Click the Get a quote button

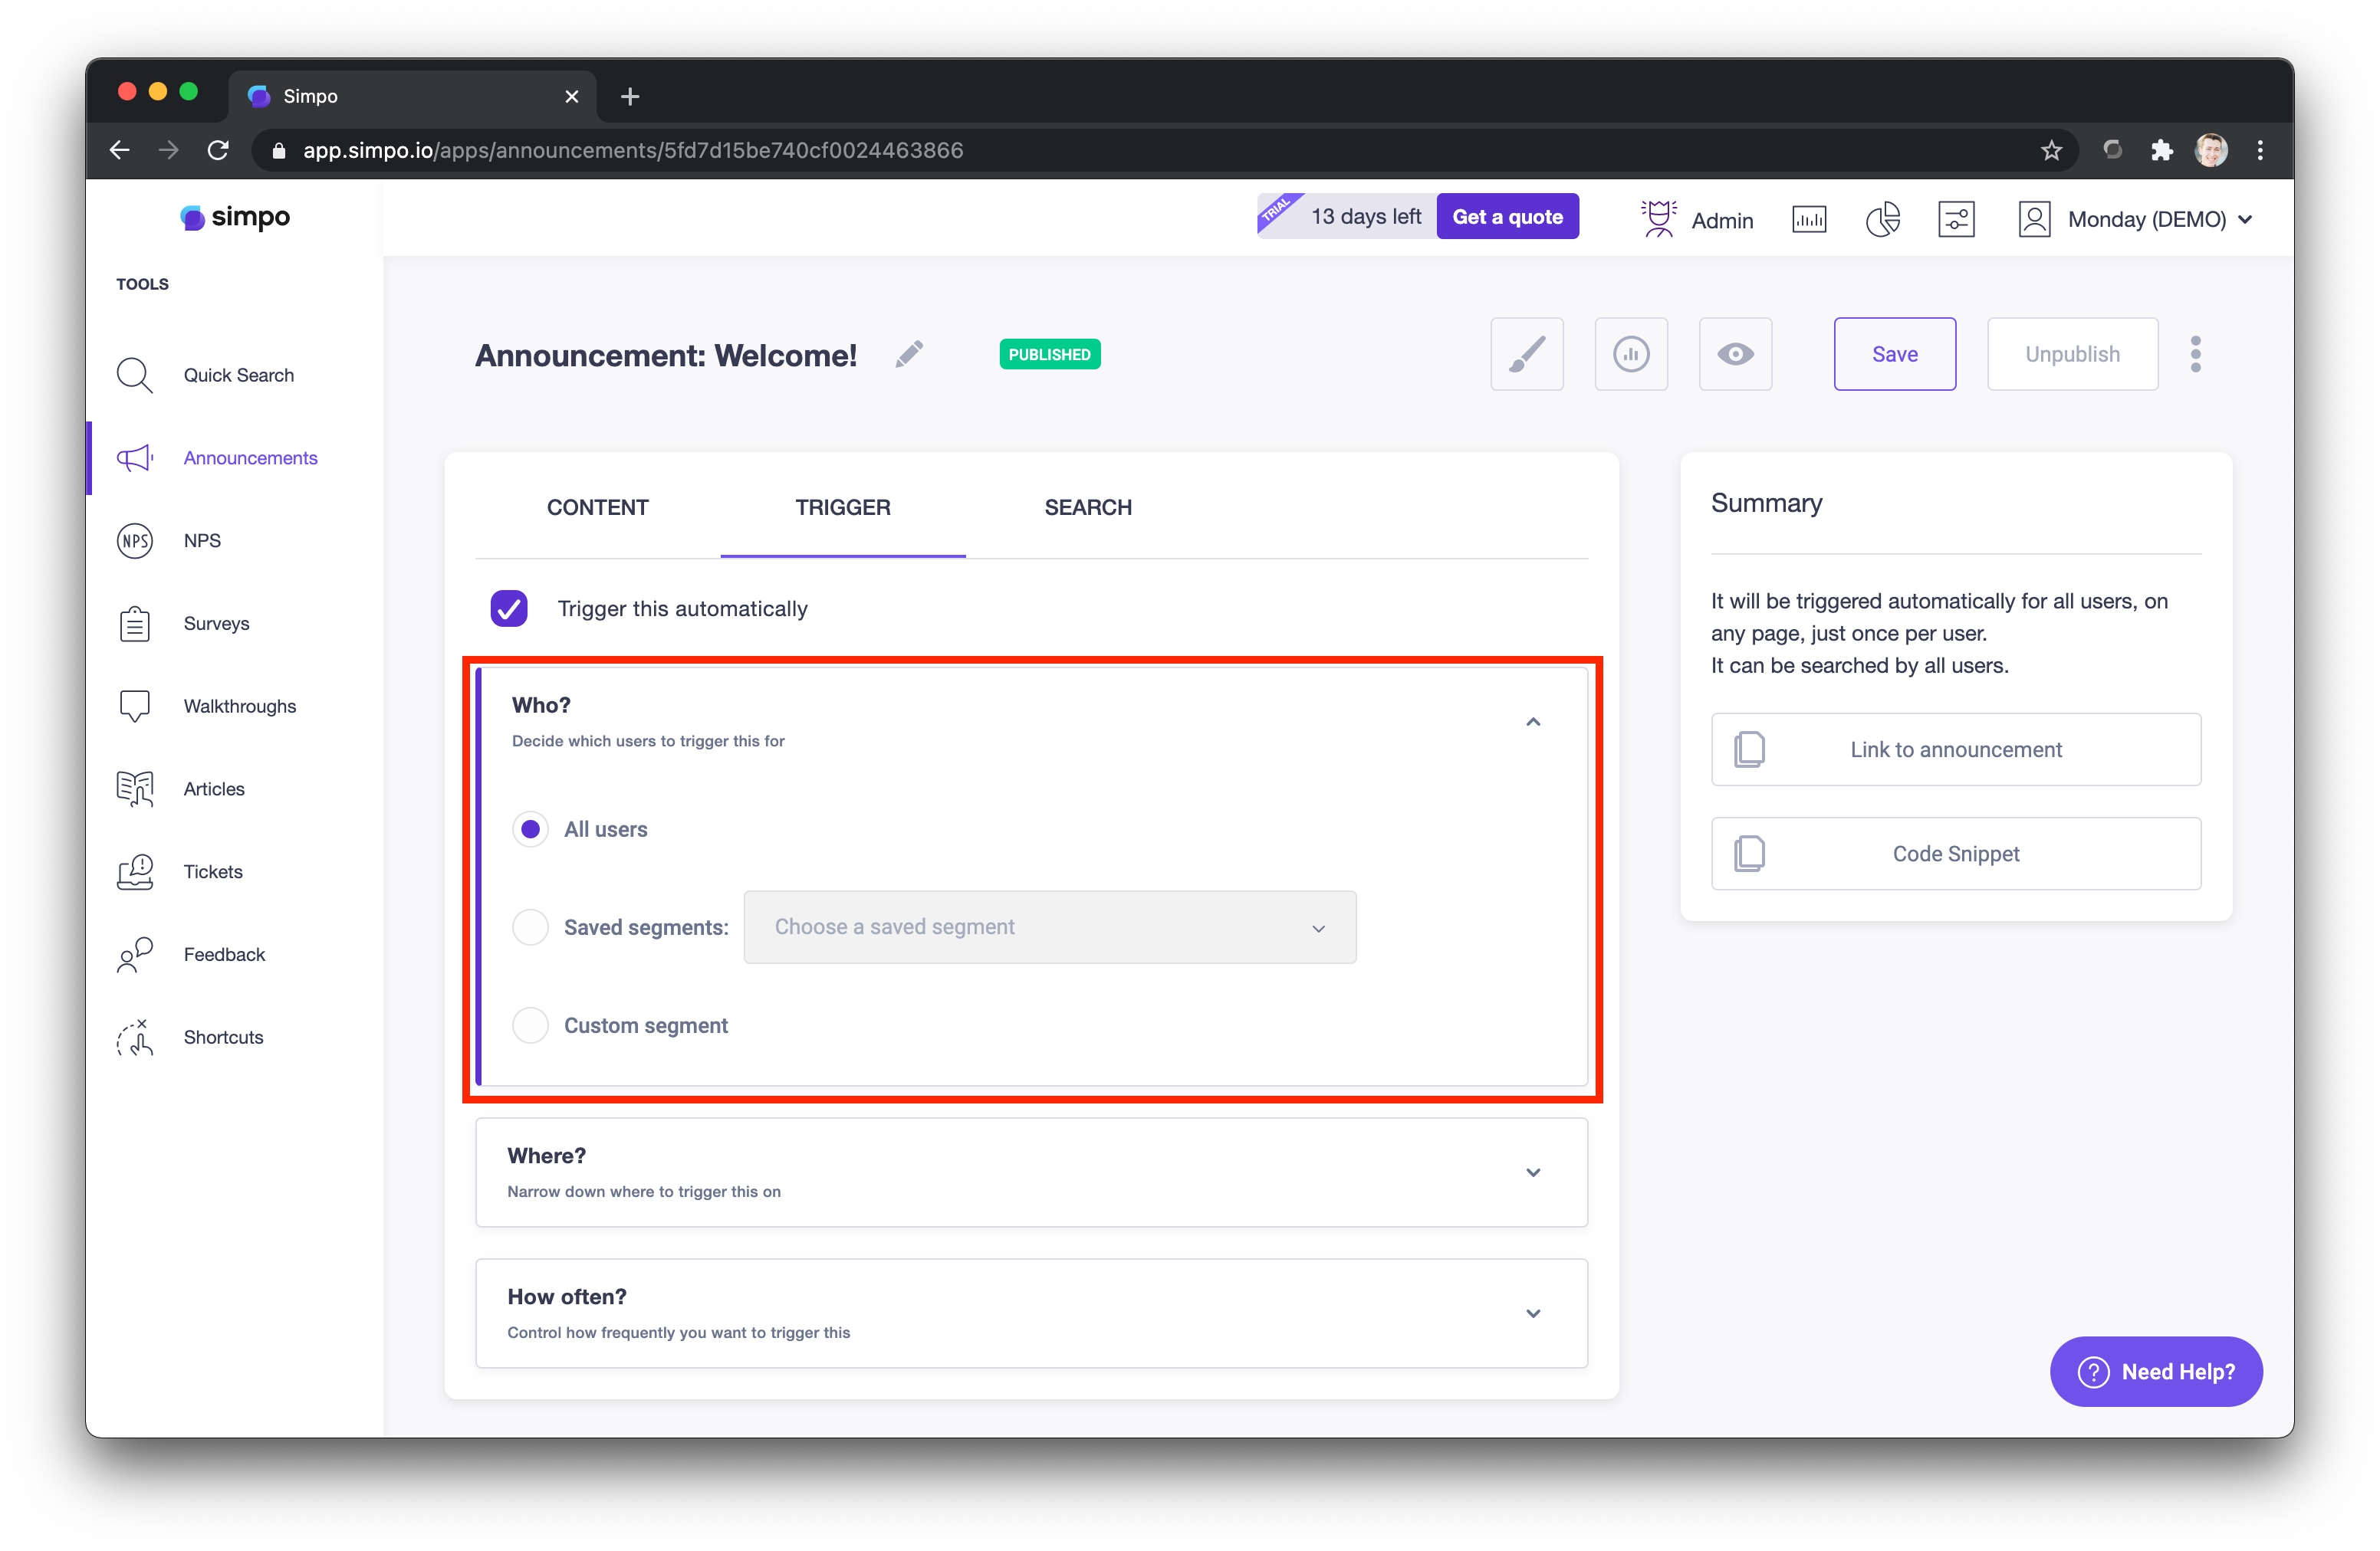(x=1507, y=217)
